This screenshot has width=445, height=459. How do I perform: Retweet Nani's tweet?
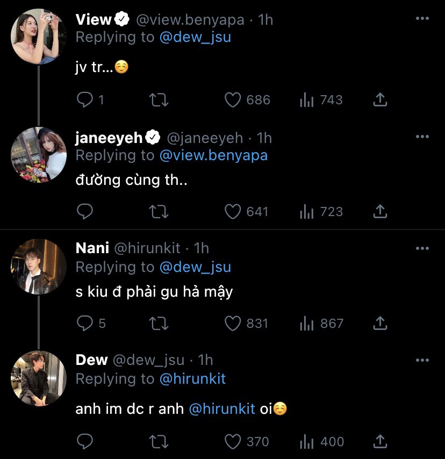tap(159, 324)
